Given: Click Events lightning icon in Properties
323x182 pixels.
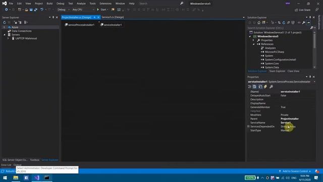Looking at the screenshot, I should click(x=265, y=86).
